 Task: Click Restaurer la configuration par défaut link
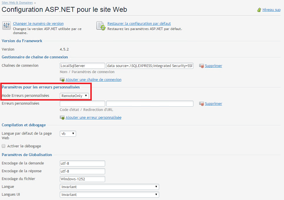point(139,24)
